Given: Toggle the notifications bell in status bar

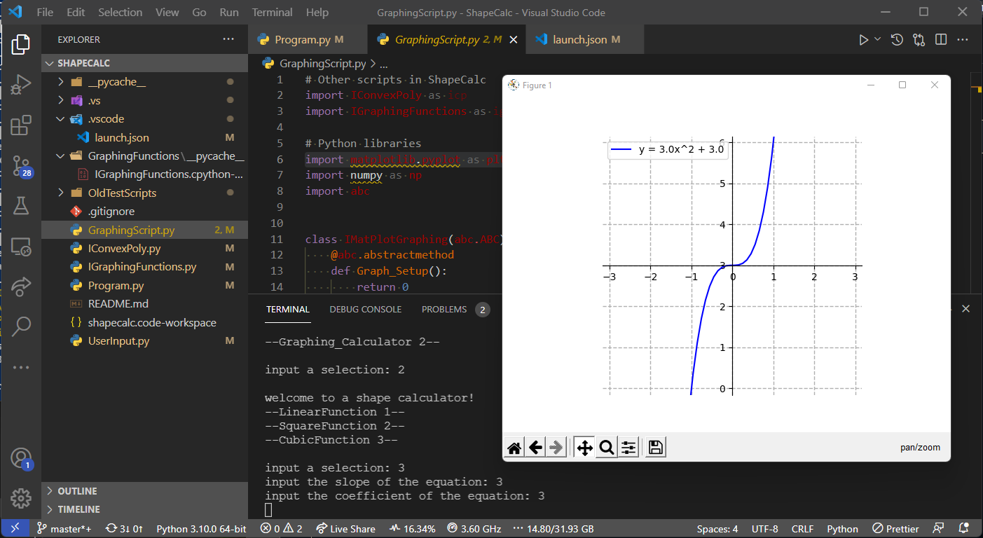Looking at the screenshot, I should point(964,528).
